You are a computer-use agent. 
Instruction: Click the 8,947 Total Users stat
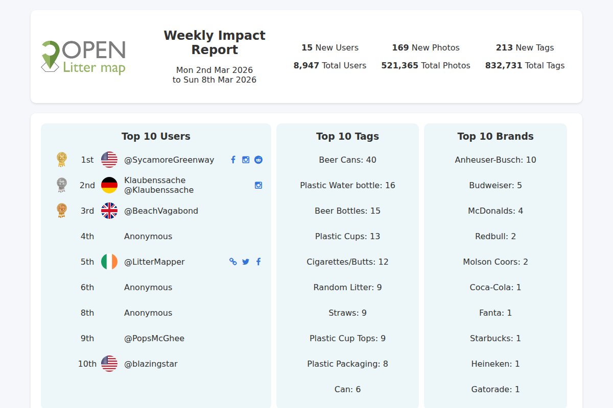click(x=330, y=65)
